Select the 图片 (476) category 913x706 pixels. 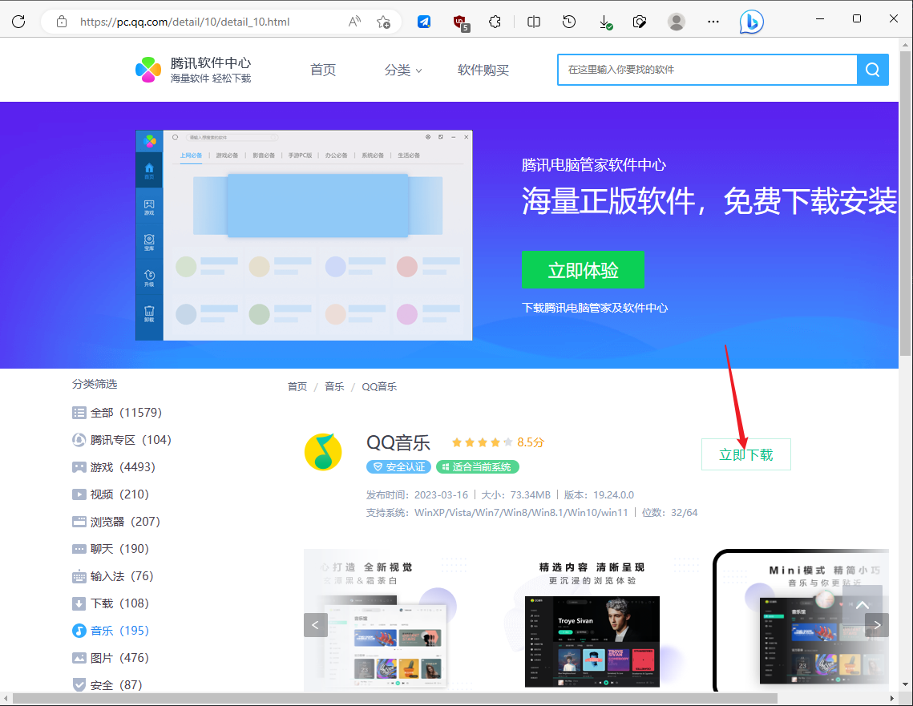[111, 658]
